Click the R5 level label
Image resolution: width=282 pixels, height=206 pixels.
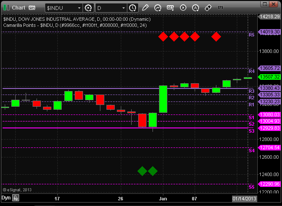[252, 35]
